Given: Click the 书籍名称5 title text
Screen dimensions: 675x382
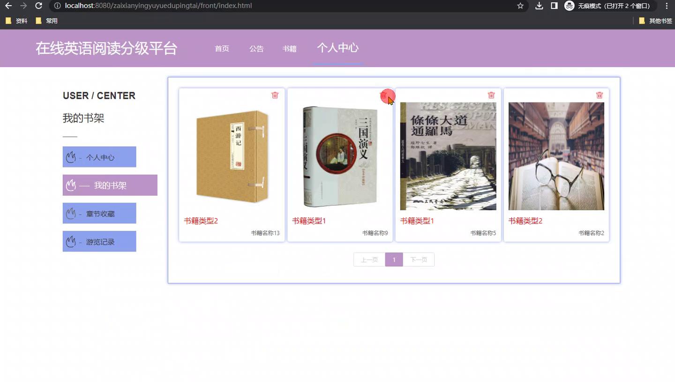Looking at the screenshot, I should [x=483, y=233].
